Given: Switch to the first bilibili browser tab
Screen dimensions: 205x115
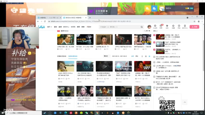Looking at the screenshot, I should pyautogui.click(x=49, y=18).
